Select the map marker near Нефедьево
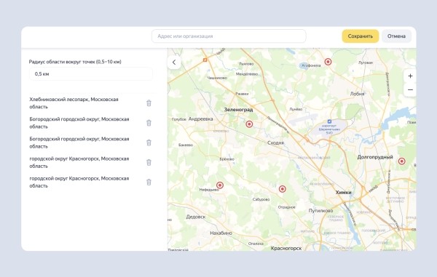437x277 pixels. click(220, 185)
